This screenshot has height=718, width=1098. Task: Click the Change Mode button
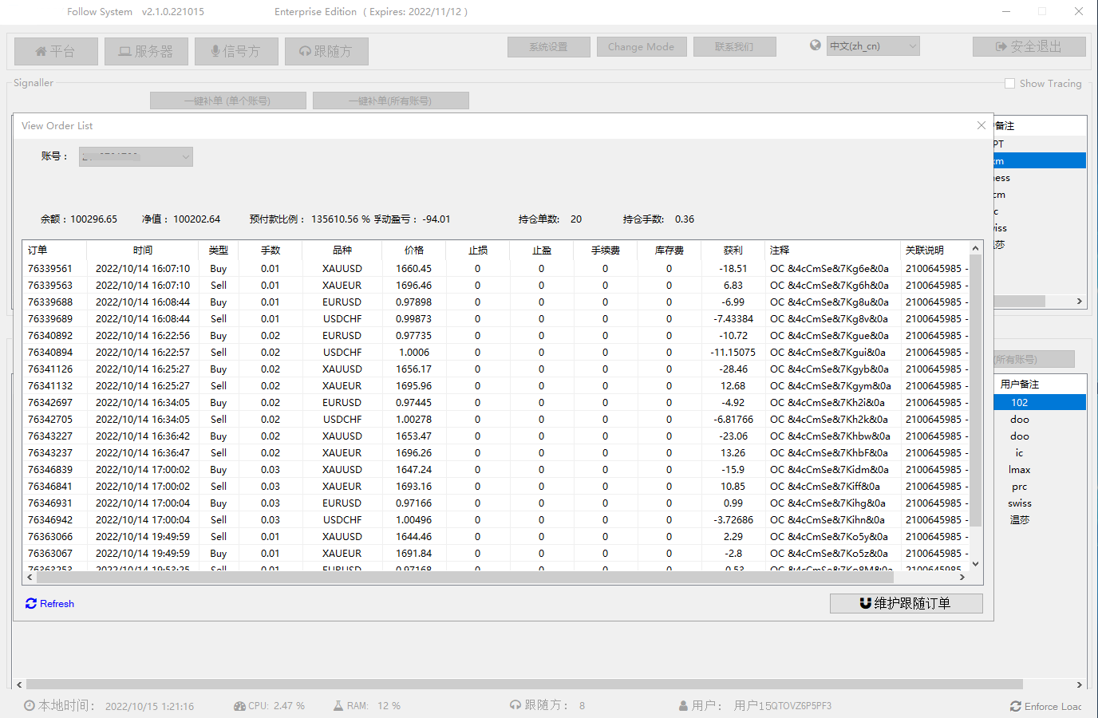coord(641,46)
